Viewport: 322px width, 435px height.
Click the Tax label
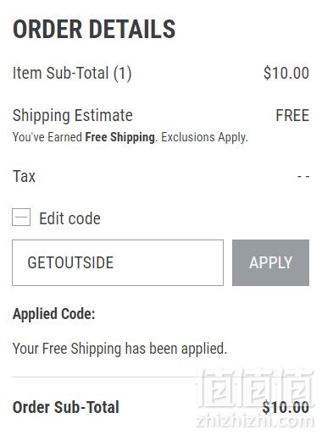[x=24, y=176]
